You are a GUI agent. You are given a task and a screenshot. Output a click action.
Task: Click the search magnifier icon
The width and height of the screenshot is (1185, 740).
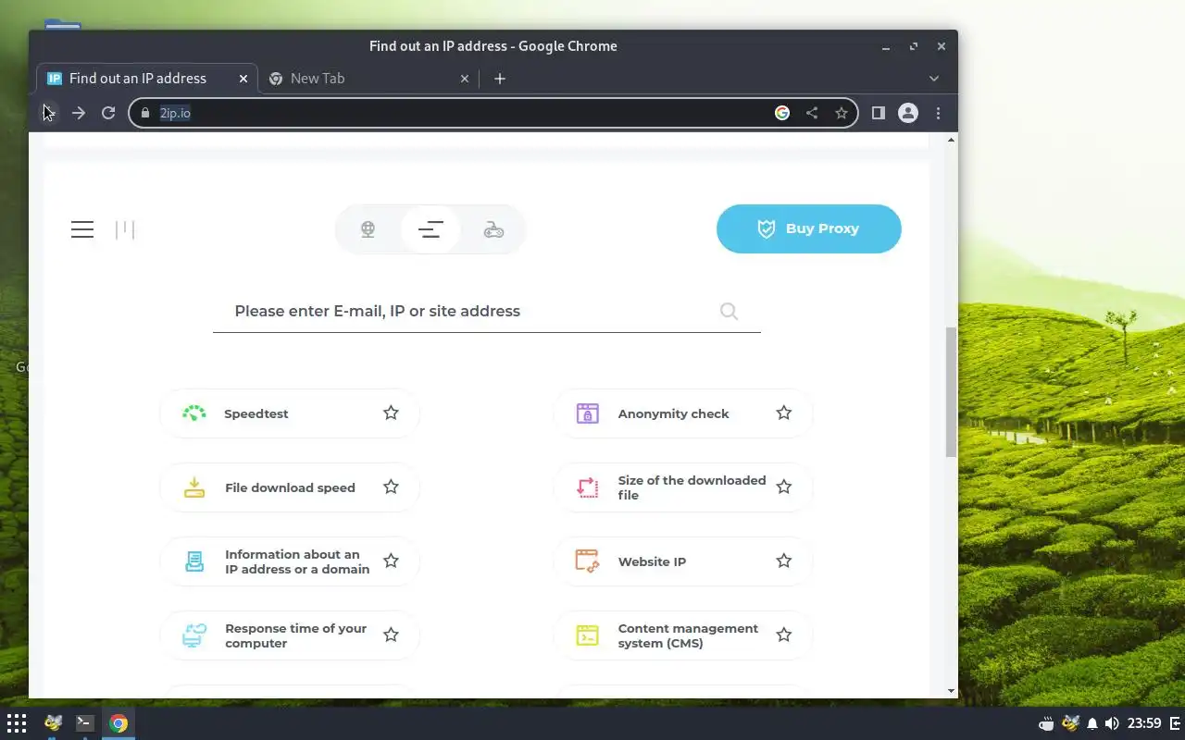[729, 311]
